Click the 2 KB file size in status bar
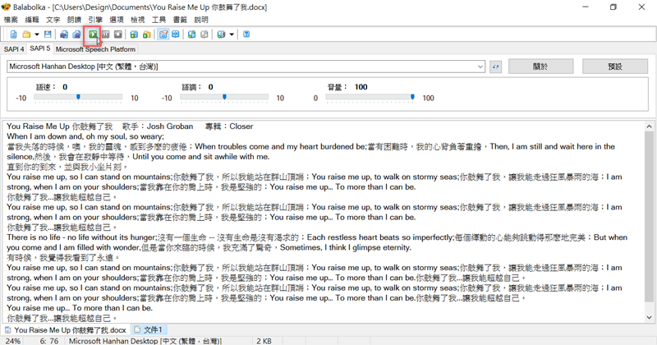 pos(264,341)
